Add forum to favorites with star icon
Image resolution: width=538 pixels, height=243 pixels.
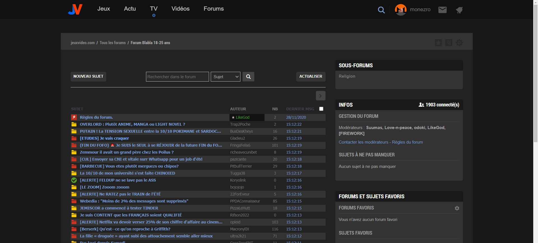point(438,43)
